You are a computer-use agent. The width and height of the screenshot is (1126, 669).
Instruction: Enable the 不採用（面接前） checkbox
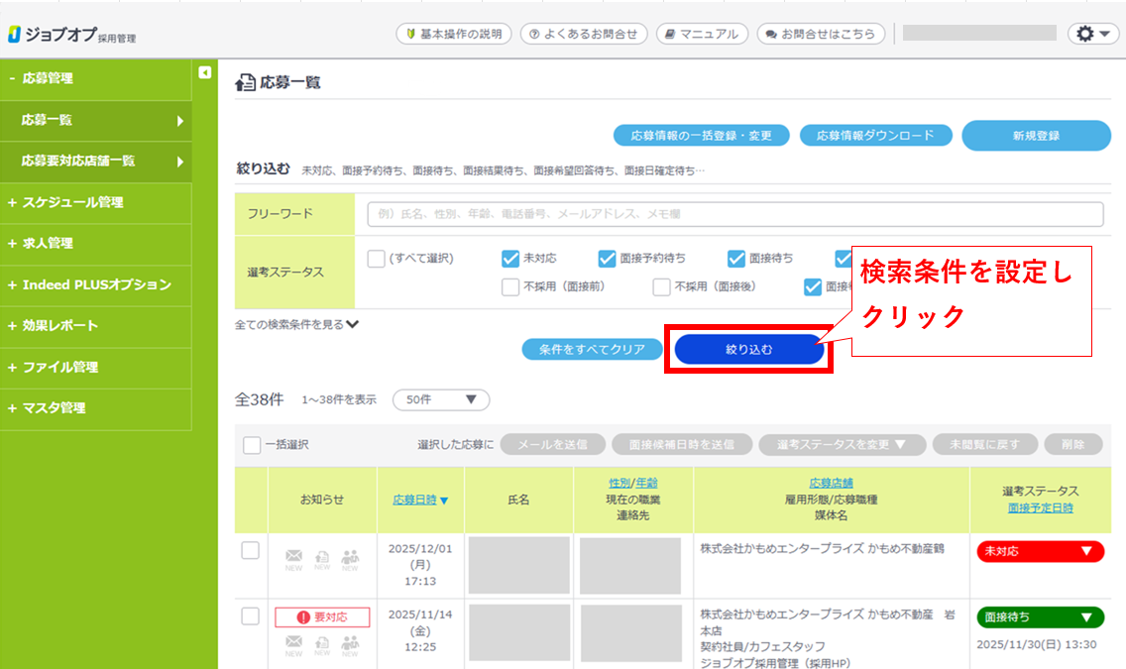(510, 287)
